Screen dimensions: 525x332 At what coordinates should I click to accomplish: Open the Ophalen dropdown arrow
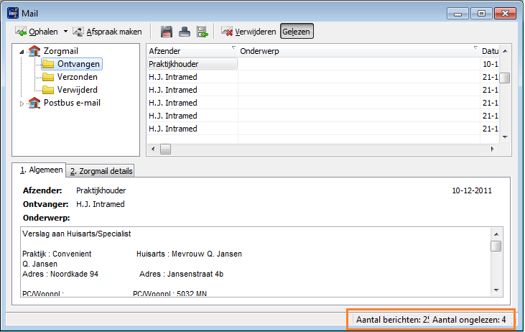pyautogui.click(x=65, y=32)
